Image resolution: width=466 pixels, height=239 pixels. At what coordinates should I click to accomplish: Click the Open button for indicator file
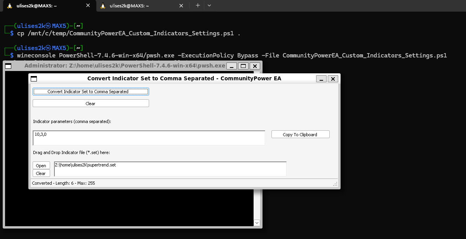[x=41, y=166]
